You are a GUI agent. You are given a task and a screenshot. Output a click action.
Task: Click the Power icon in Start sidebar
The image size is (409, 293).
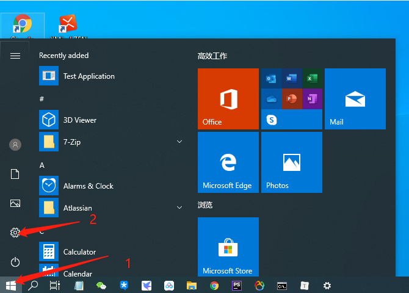15,262
